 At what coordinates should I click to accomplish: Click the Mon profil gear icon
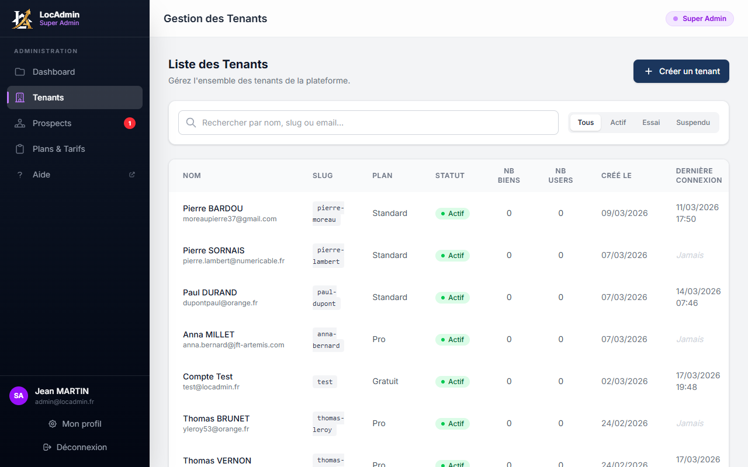[x=53, y=424]
